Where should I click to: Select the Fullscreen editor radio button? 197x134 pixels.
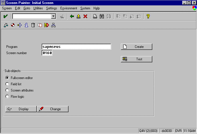coord(7,78)
